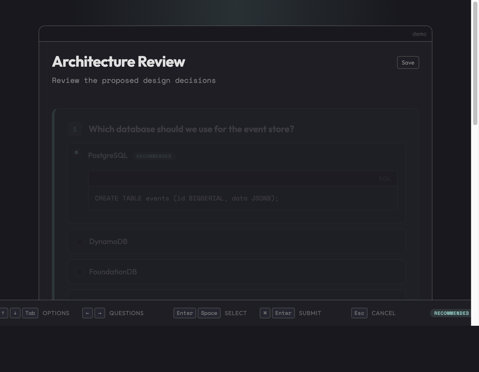Click the Enter key next to SUBMIT

click(283, 313)
